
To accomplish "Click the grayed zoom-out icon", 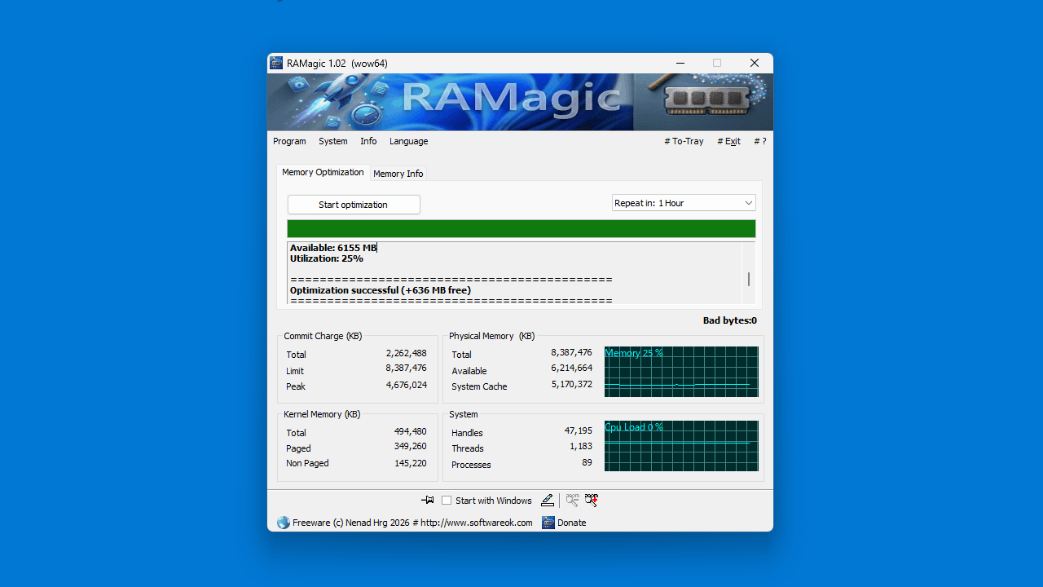I will click(572, 500).
